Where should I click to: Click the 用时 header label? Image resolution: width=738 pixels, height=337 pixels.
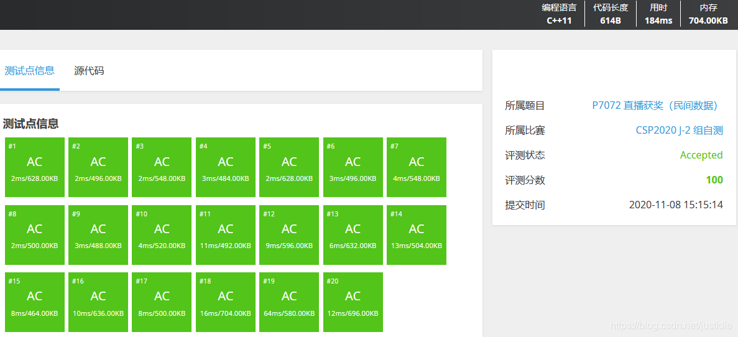point(658,7)
